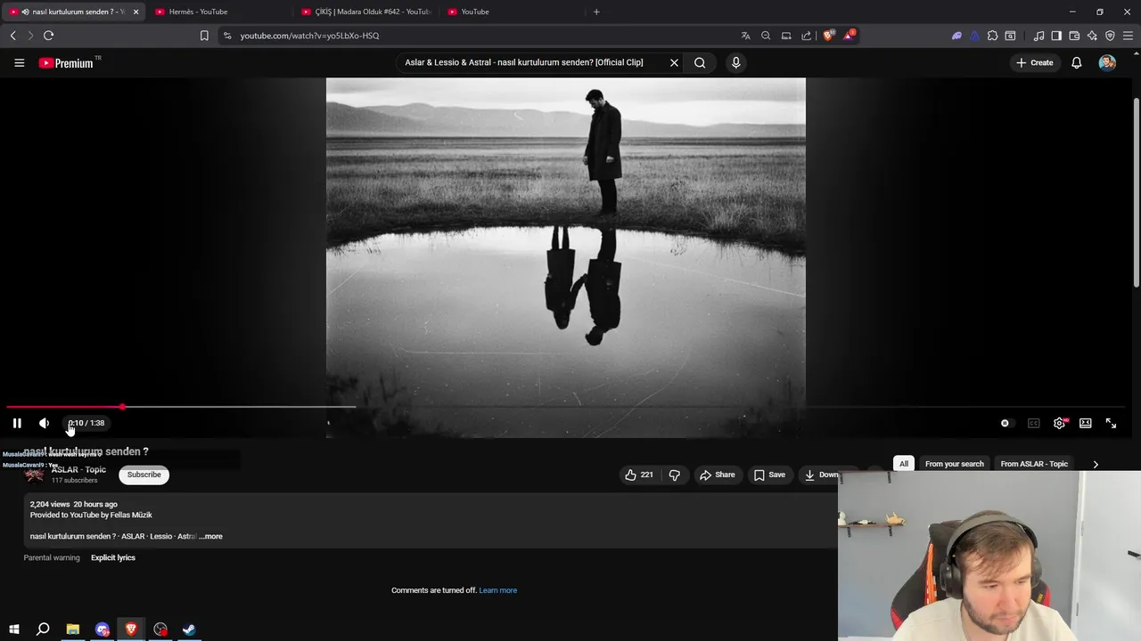Run search with the magnifier button
Image resolution: width=1141 pixels, height=641 pixels.
click(x=700, y=62)
